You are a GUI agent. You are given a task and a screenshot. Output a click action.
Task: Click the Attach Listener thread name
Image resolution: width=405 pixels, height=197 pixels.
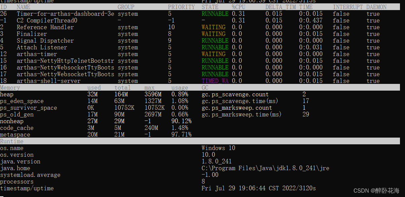tap(42, 47)
